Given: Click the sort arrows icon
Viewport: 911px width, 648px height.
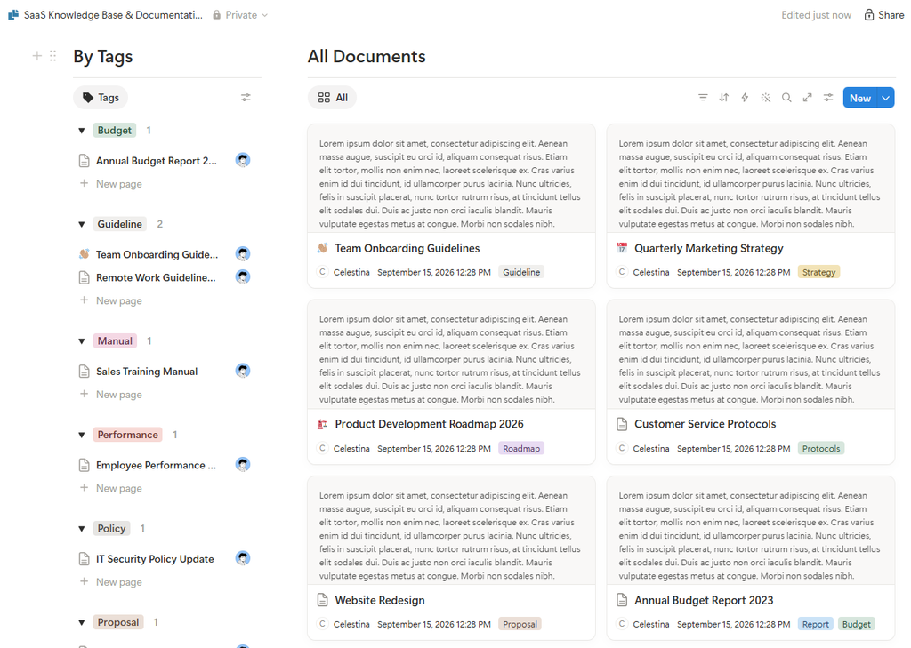Looking at the screenshot, I should click(x=724, y=98).
